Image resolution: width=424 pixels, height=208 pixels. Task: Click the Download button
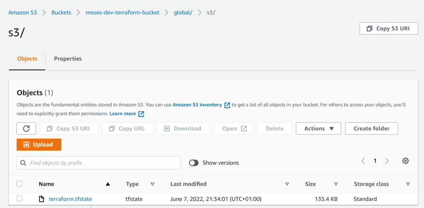(x=184, y=129)
